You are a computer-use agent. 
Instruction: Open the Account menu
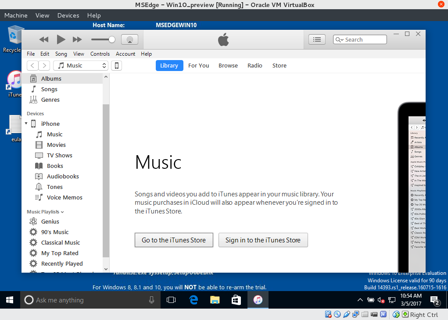click(x=125, y=54)
